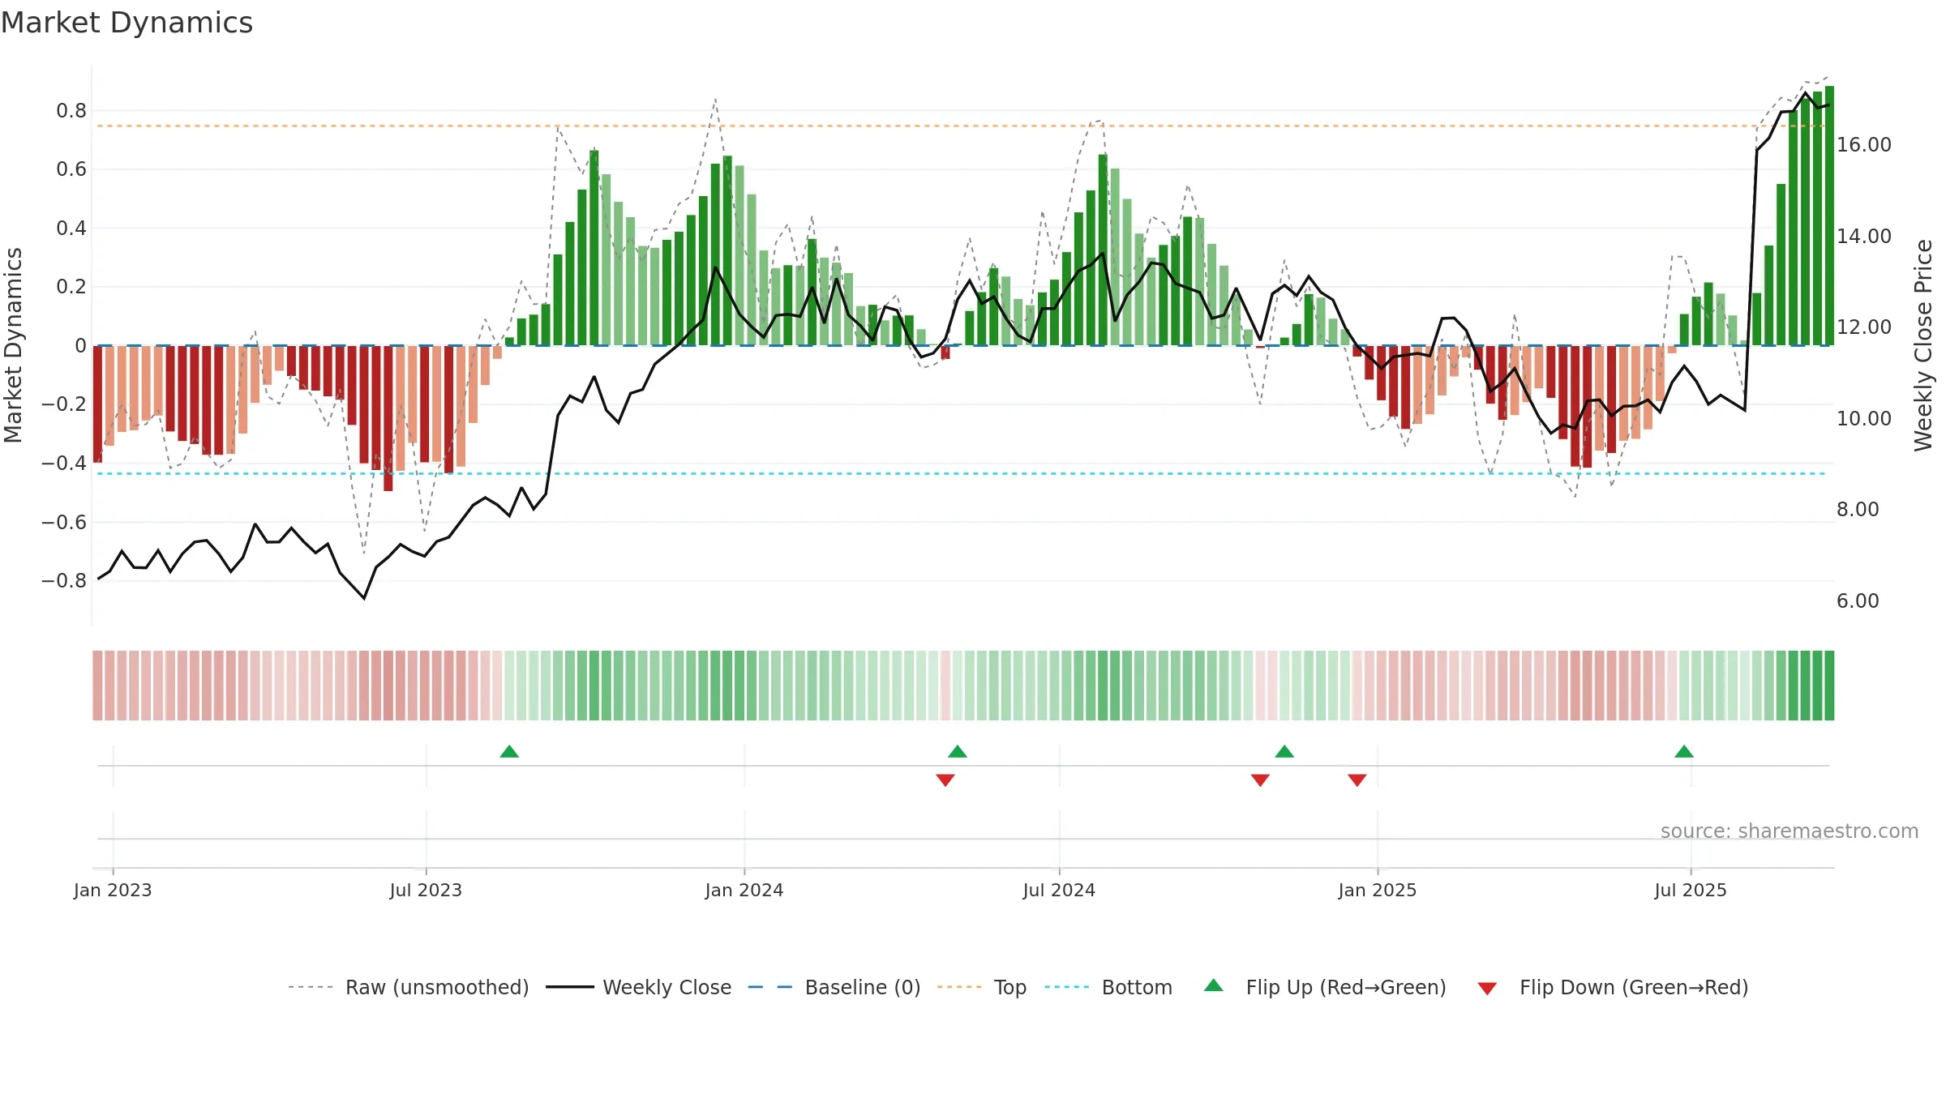This screenshot has width=1946, height=1094.
Task: Click the Weekly Close legend entry
Action: [x=639, y=987]
